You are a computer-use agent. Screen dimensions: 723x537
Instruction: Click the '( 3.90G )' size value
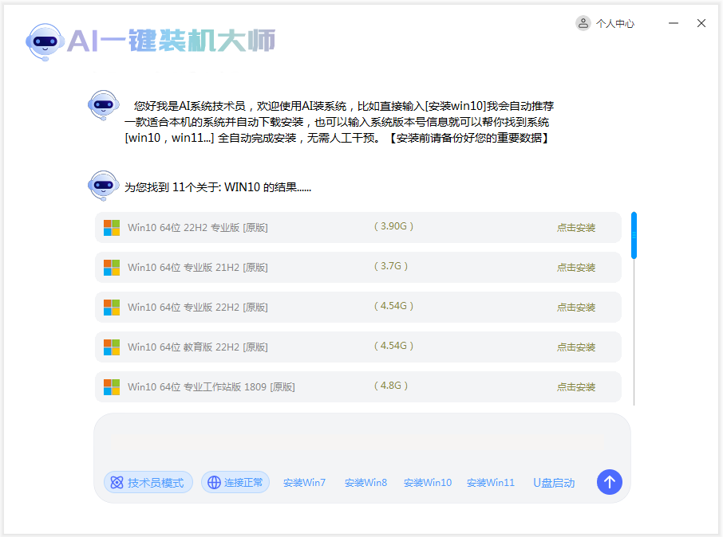point(393,226)
